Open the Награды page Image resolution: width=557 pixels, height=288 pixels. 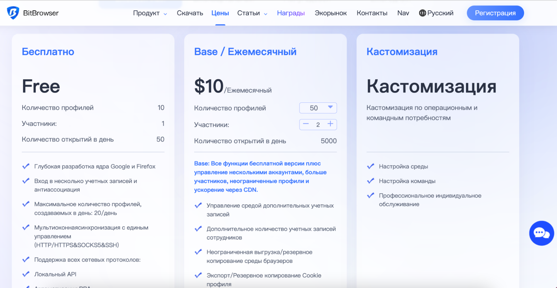tap(291, 13)
